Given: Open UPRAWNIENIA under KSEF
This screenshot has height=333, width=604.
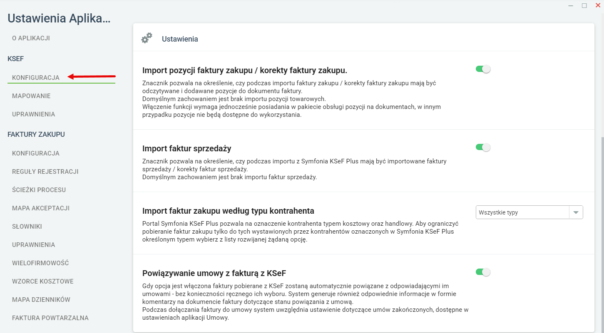Looking at the screenshot, I should [34, 114].
